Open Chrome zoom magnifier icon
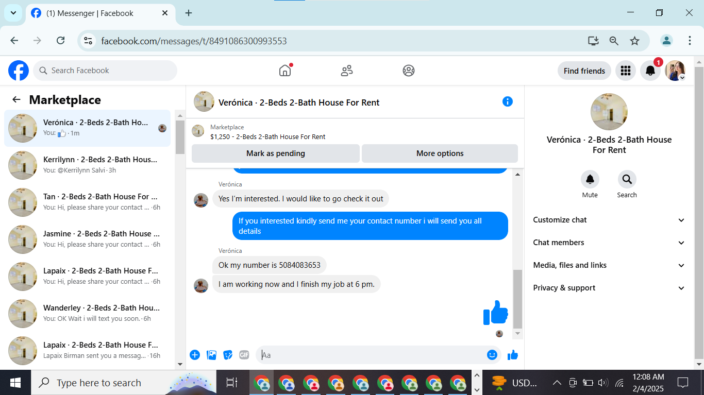 614,41
